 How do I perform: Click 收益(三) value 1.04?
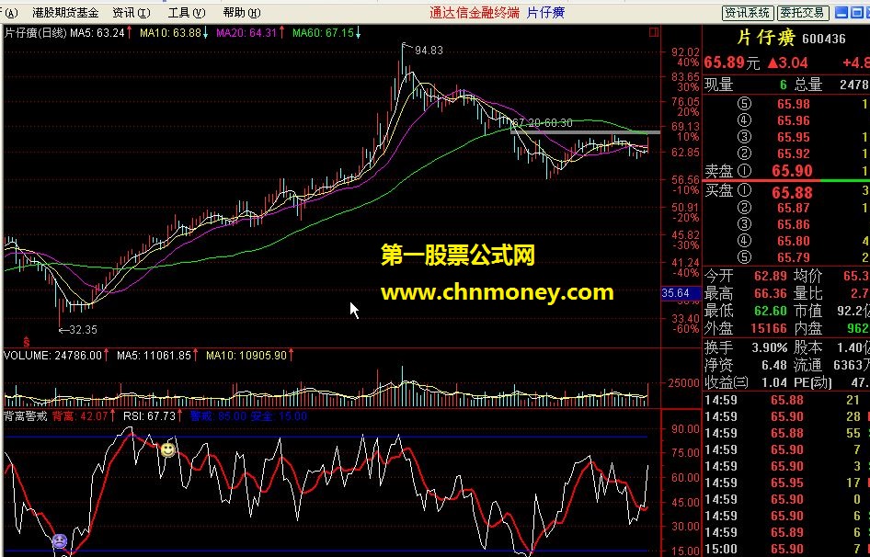click(774, 382)
